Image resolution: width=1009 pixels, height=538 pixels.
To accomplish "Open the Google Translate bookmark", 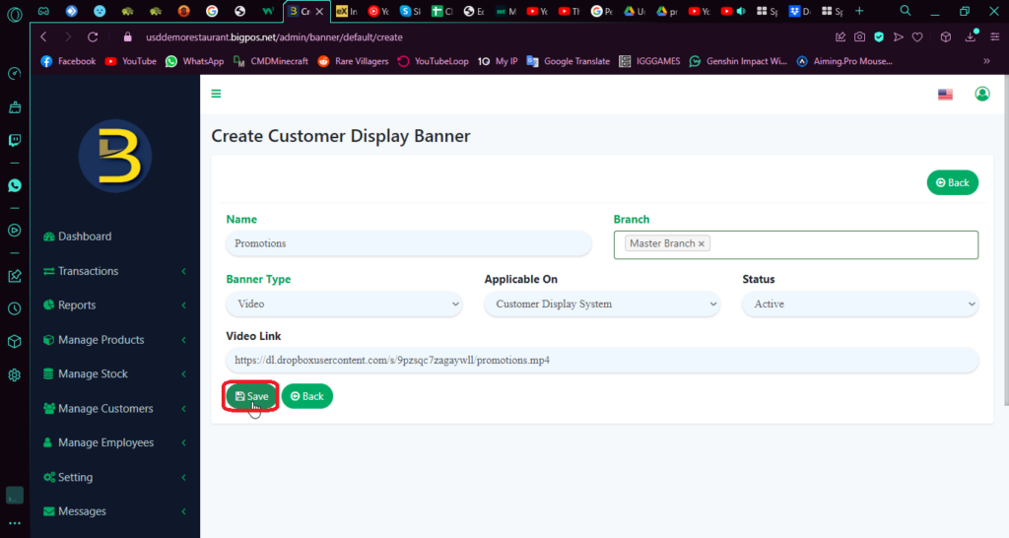I will coord(569,62).
